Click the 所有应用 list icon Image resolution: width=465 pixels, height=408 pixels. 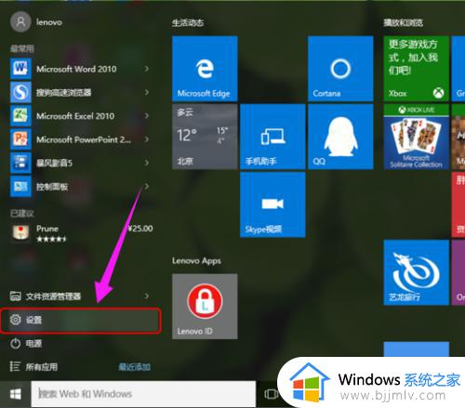[x=15, y=366]
